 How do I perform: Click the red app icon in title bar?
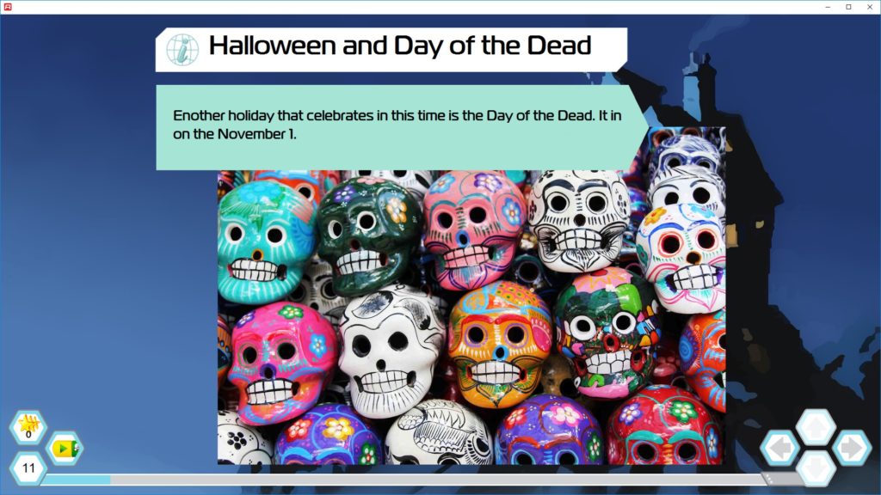click(8, 7)
